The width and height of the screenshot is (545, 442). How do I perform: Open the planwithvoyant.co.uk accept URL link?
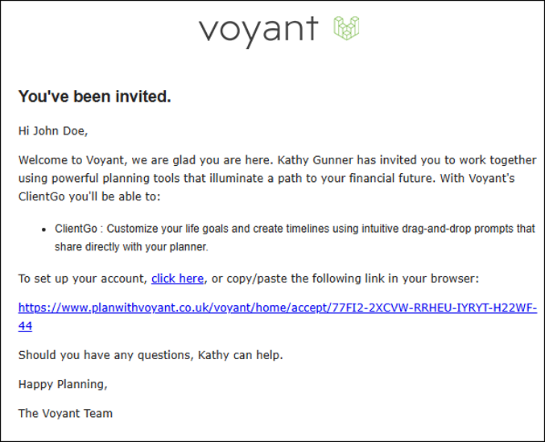pyautogui.click(x=278, y=308)
